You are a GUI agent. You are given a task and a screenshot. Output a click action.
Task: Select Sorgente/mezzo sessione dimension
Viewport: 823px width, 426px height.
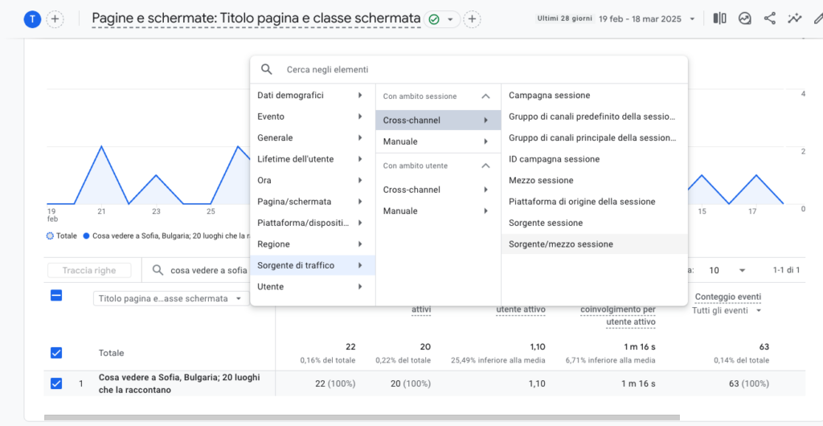click(561, 244)
